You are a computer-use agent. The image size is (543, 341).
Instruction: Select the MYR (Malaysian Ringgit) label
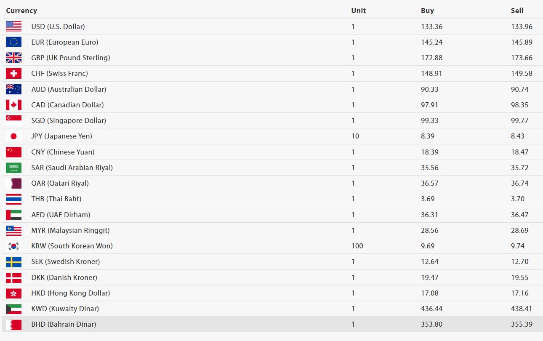[70, 230]
